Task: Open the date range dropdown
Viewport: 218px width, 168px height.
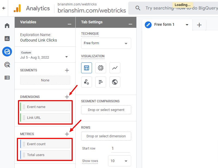Action: pos(66,57)
